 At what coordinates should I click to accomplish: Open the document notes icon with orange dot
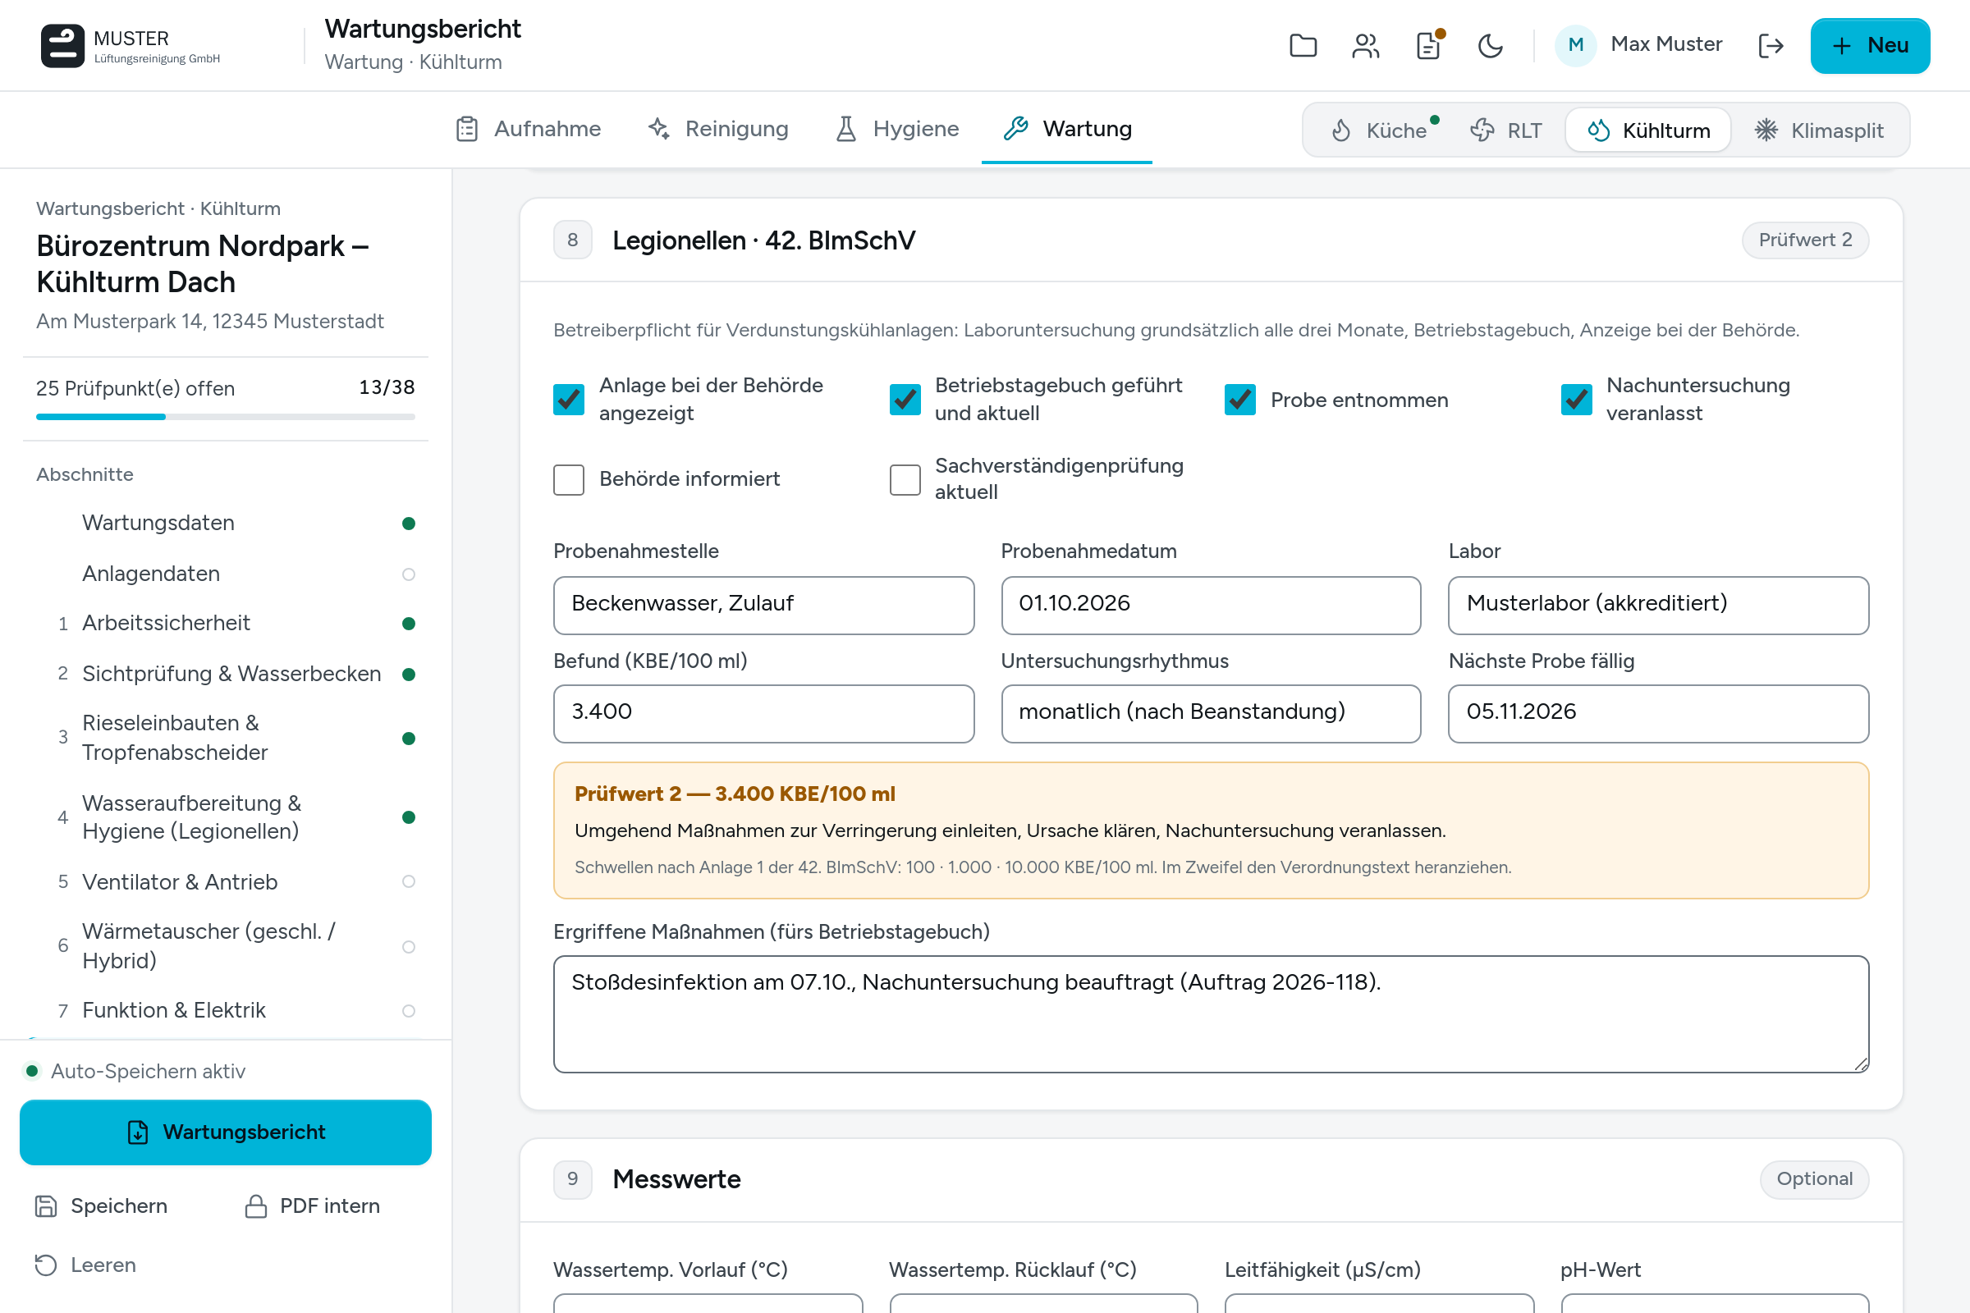coord(1428,45)
